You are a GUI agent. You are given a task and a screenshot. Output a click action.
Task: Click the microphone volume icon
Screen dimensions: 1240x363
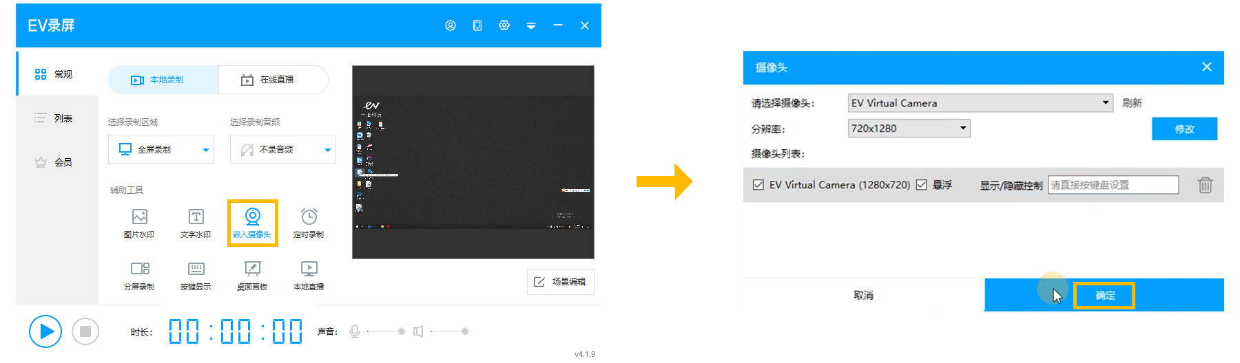355,331
